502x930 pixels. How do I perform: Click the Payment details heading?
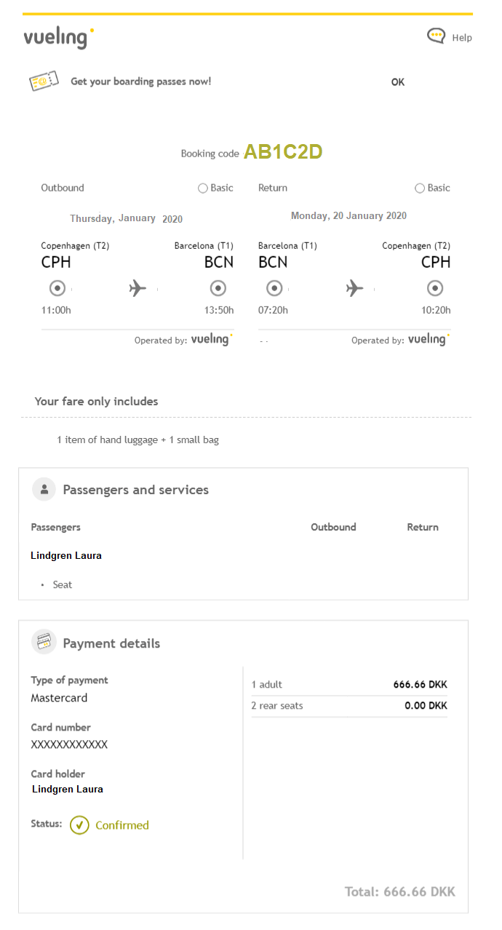(111, 643)
